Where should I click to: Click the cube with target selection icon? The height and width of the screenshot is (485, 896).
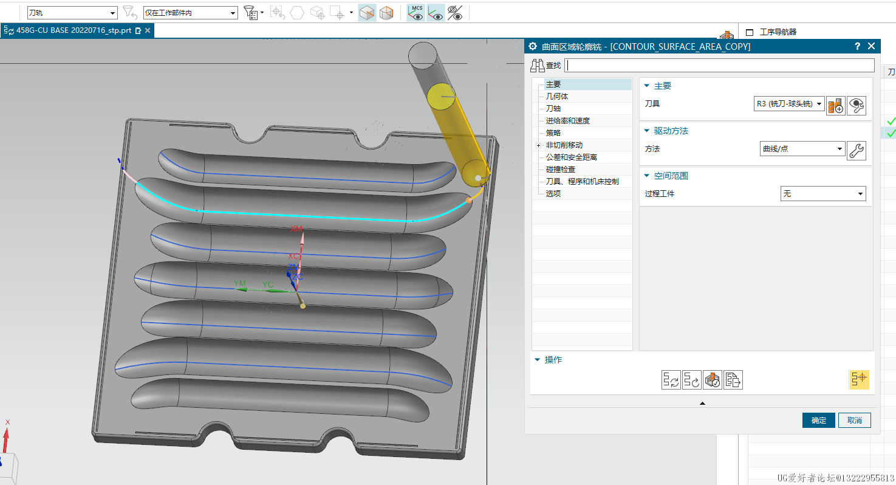point(317,12)
